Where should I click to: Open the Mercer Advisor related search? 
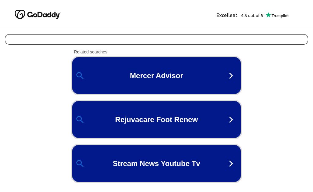[x=156, y=76]
